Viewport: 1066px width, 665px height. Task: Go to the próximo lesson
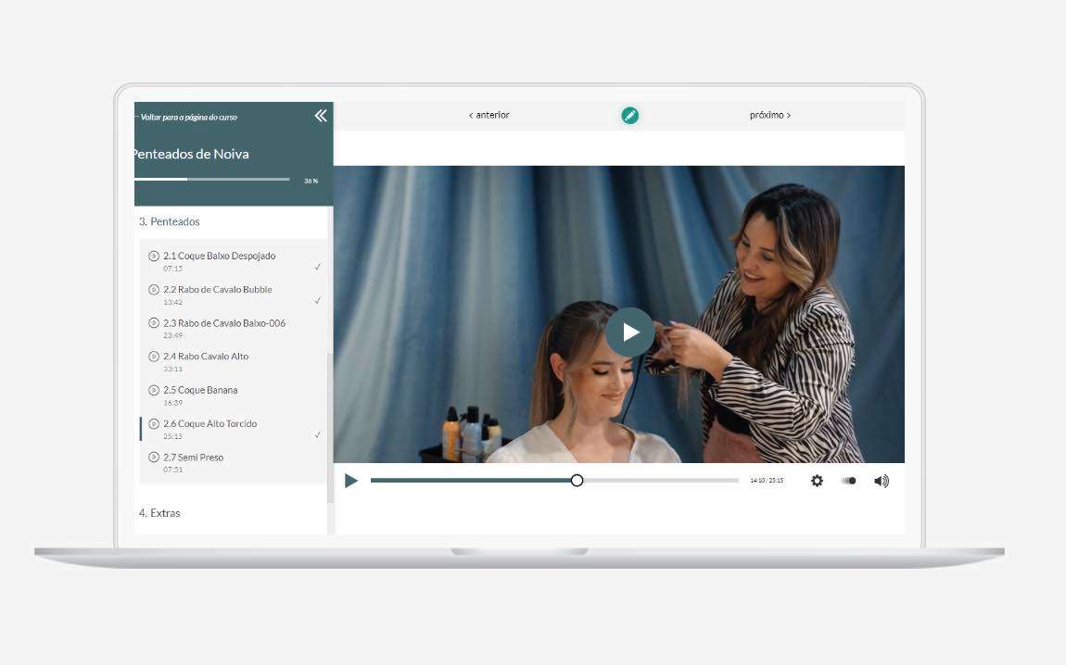coord(769,116)
